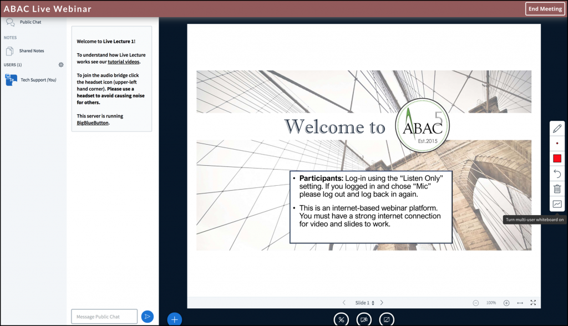This screenshot has width=568, height=326.
Task: Open the blue plus actions menu
Action: point(174,319)
